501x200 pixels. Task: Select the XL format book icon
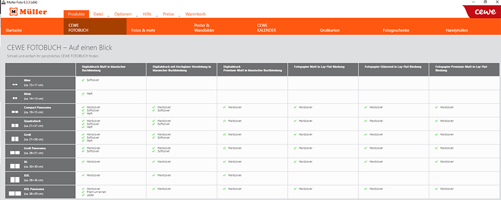(x=14, y=166)
